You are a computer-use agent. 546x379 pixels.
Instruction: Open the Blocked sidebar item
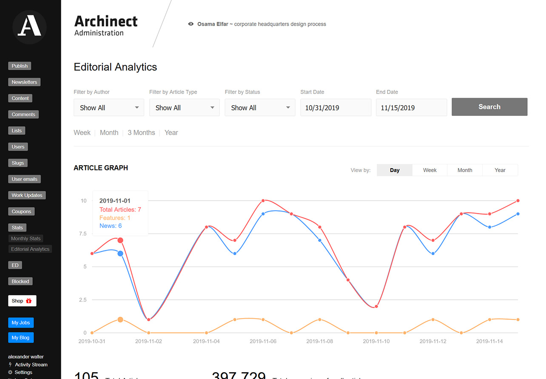20,281
